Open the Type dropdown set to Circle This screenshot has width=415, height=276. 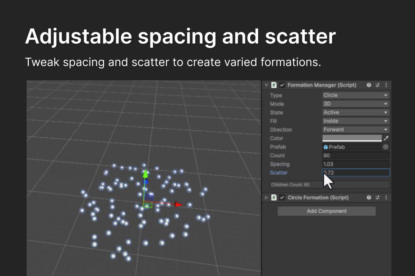pos(356,95)
